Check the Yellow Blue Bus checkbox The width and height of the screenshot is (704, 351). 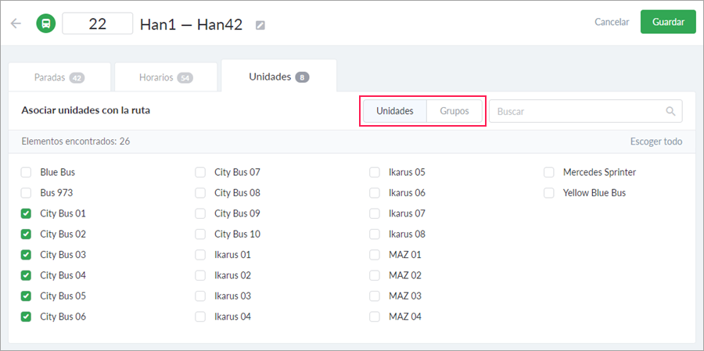click(x=550, y=192)
